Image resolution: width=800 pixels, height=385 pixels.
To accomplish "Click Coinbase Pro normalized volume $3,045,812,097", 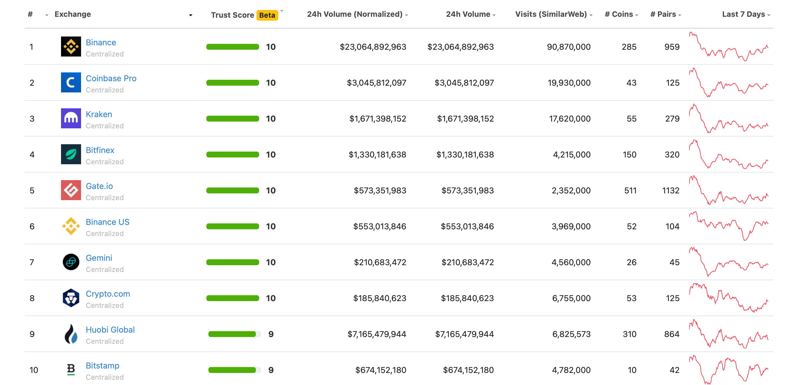I will (376, 83).
